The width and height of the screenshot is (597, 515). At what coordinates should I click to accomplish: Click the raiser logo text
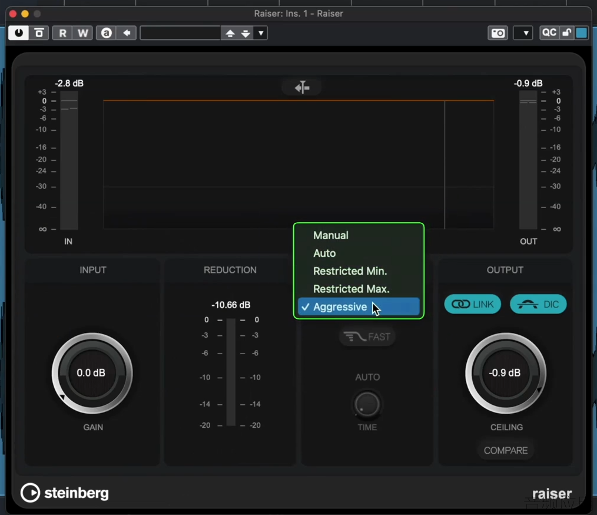click(552, 494)
